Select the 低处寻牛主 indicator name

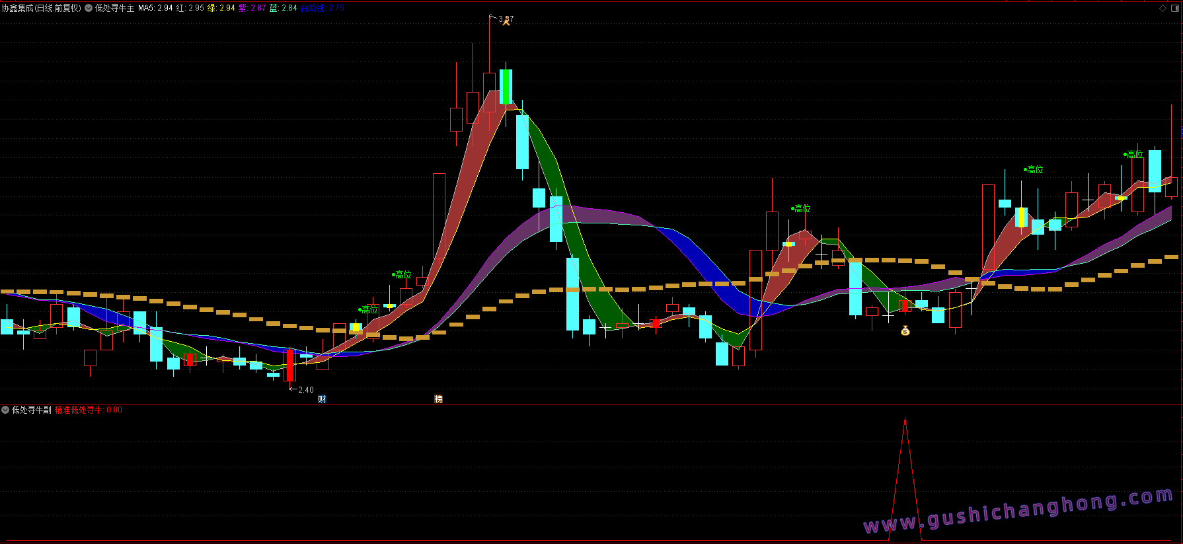click(114, 8)
